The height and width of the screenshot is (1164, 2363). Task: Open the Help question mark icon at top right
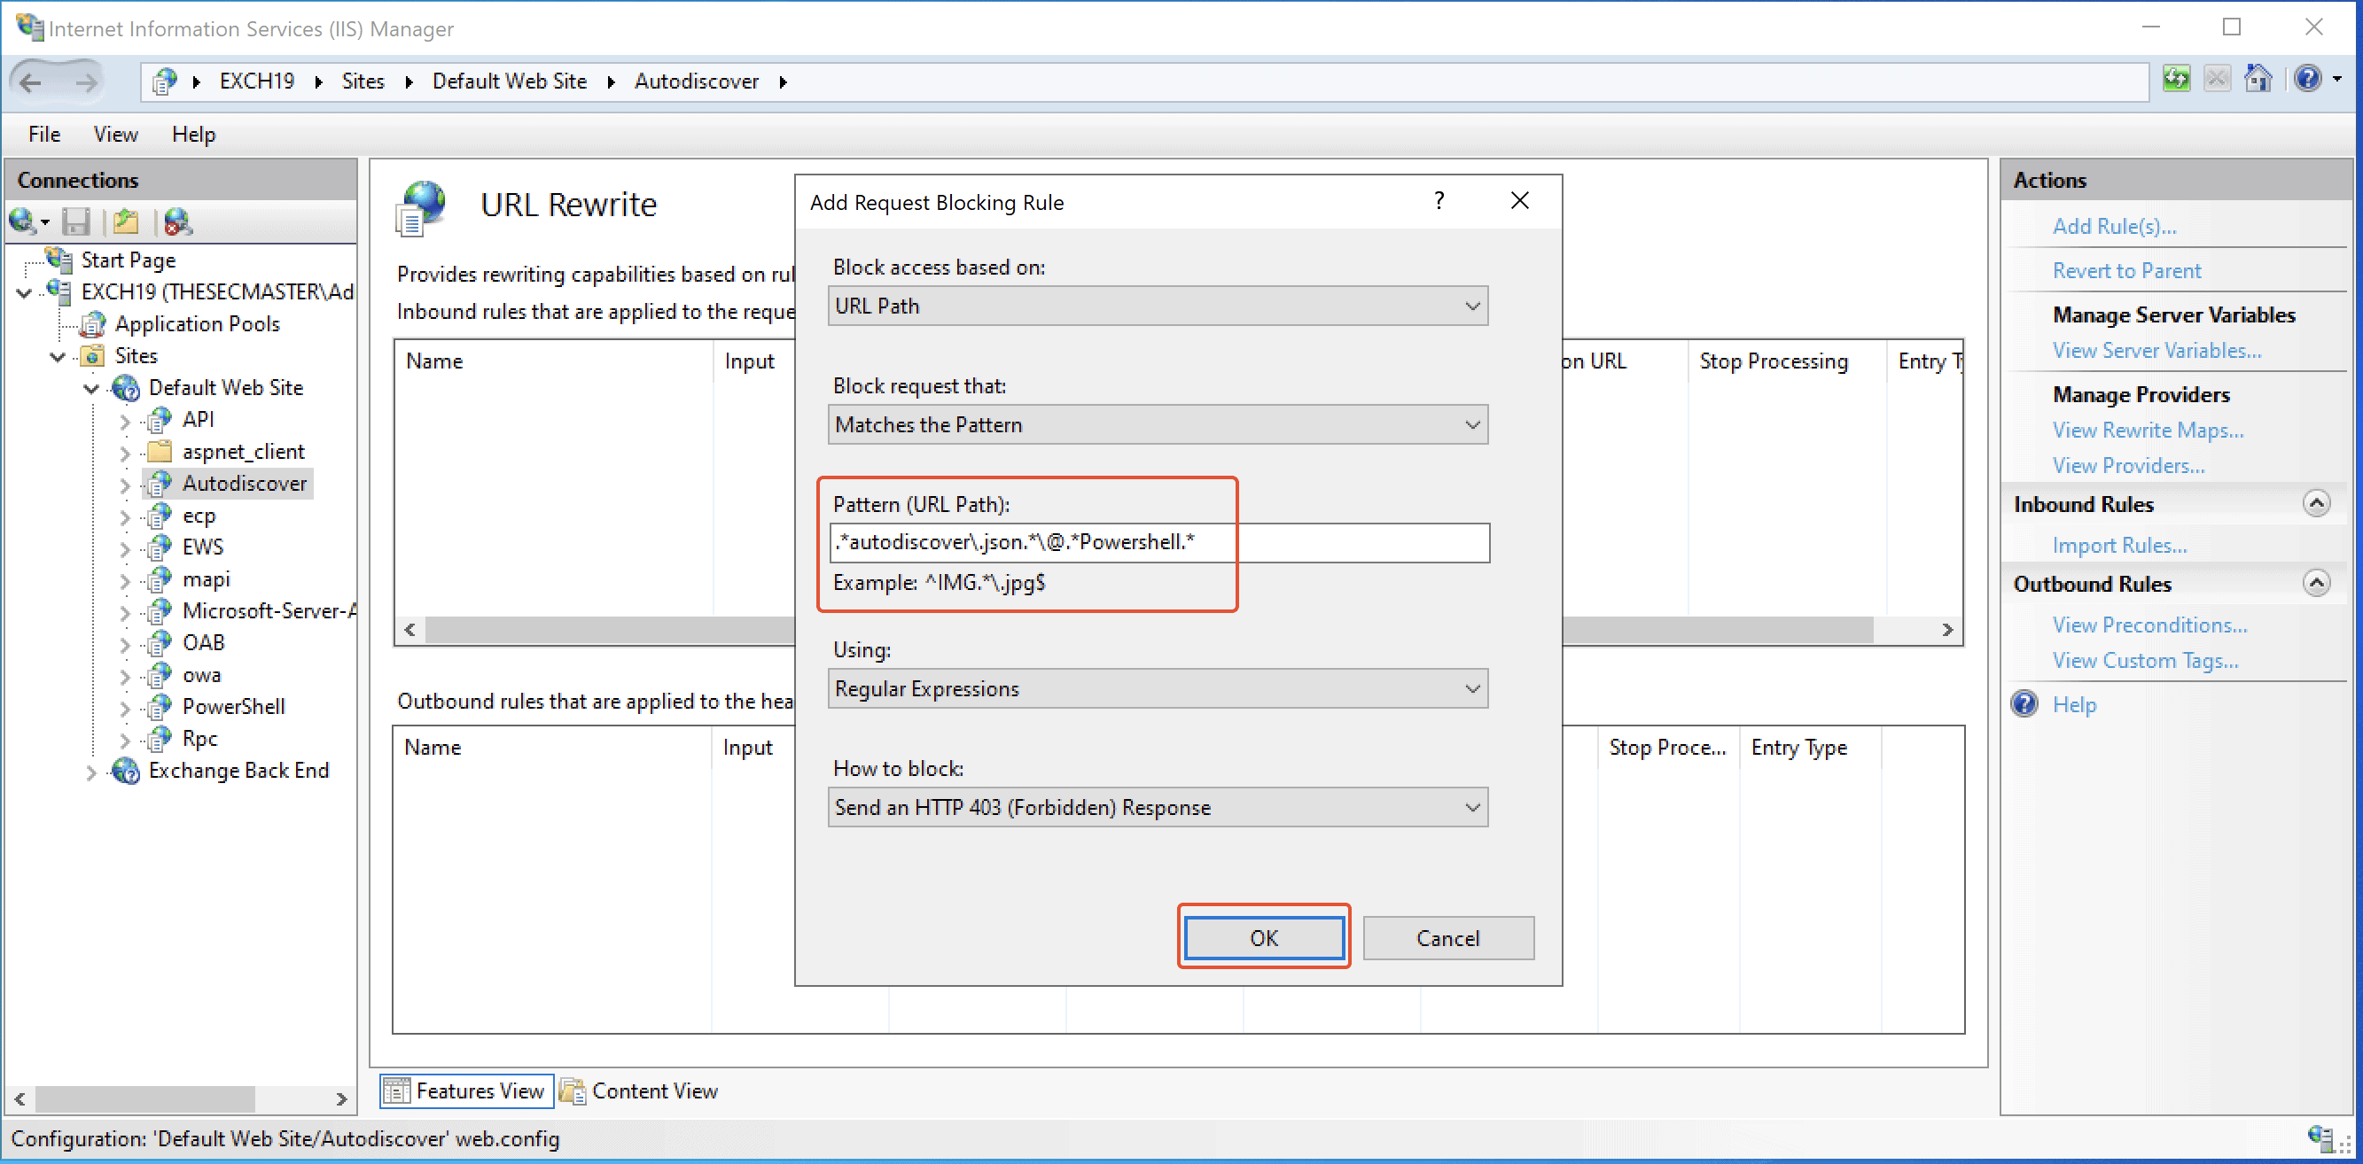(2308, 80)
